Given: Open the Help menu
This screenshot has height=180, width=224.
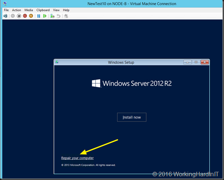Looking at the screenshot, I should click(x=66, y=10).
